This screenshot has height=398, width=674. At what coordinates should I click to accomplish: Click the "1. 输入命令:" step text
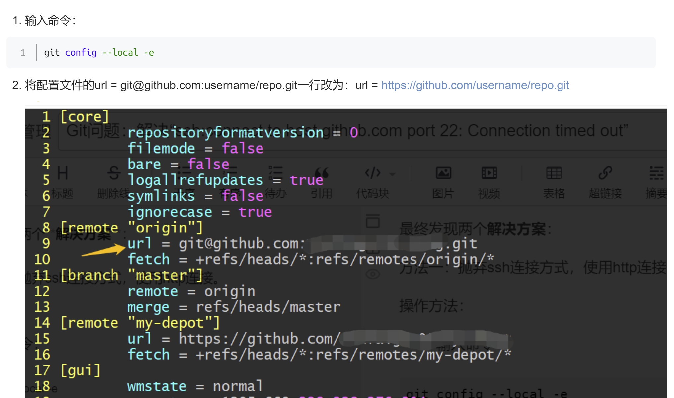tap(44, 21)
